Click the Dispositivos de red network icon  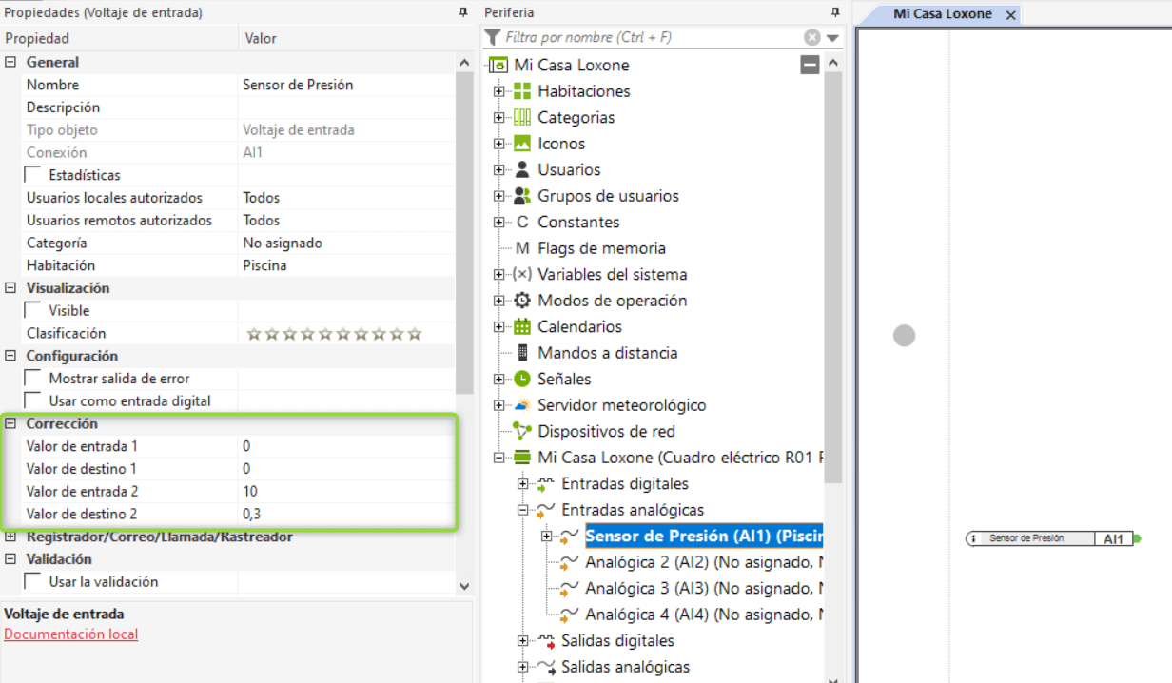coord(521,431)
